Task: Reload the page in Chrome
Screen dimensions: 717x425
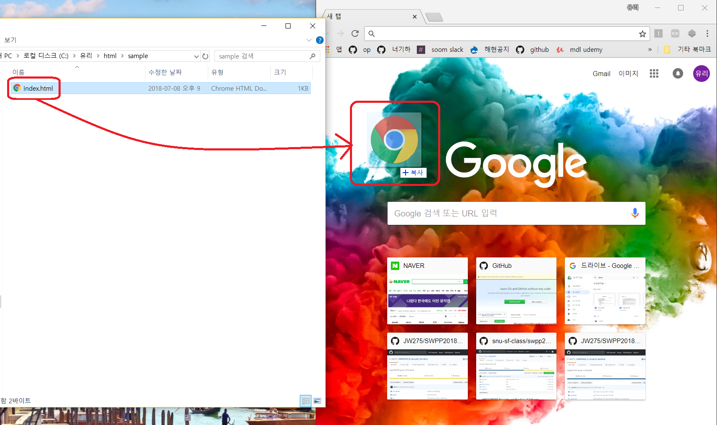Action: pyautogui.click(x=355, y=33)
